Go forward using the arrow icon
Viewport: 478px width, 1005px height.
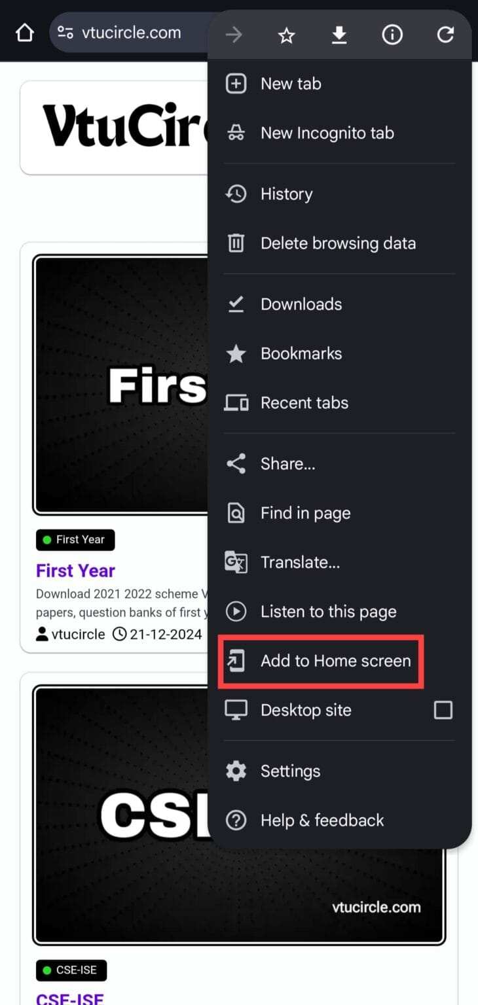tap(234, 35)
